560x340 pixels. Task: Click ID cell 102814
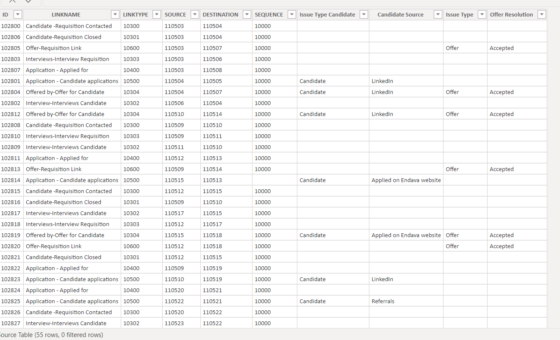(x=11, y=180)
